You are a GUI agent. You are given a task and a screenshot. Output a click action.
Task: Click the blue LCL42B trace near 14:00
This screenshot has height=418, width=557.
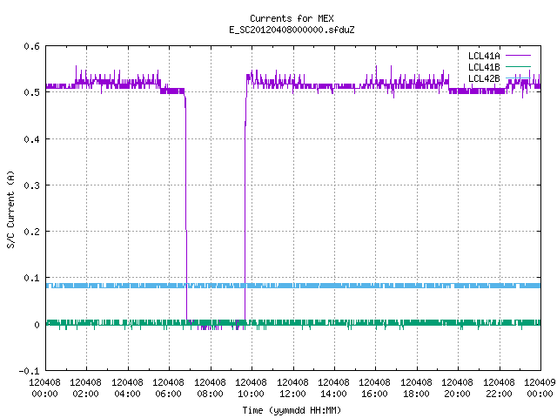click(334, 286)
